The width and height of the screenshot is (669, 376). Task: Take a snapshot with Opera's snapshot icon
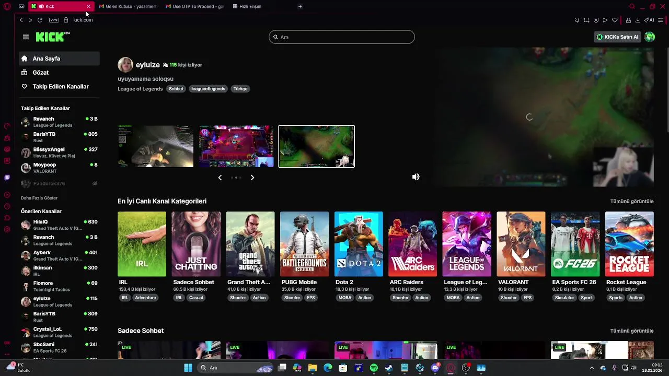point(586,20)
